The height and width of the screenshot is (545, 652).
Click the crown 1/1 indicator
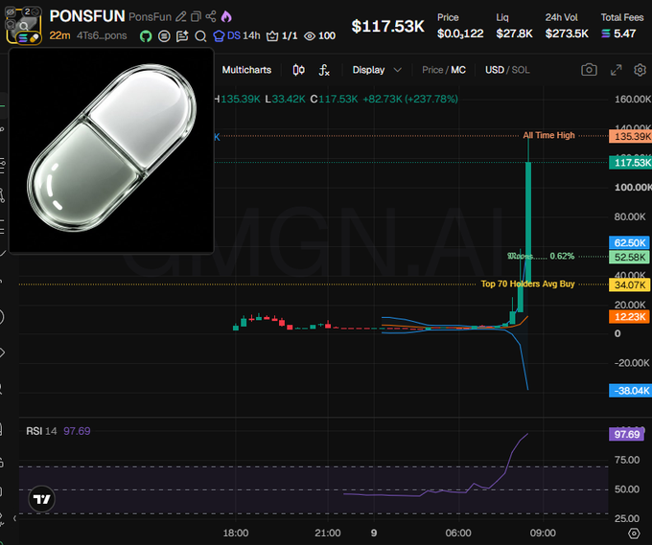point(282,35)
